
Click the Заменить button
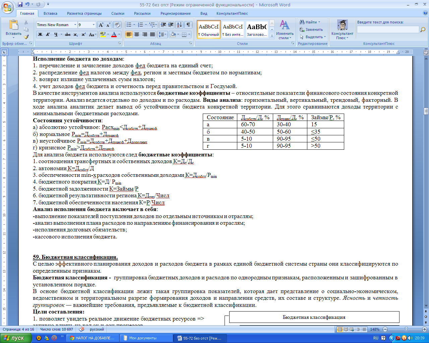tap(311, 29)
